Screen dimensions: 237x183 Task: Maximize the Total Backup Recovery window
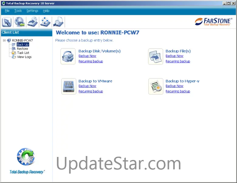pos(228,3)
